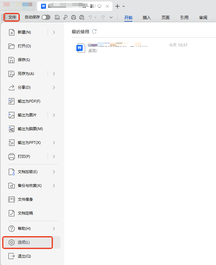Click the print preview icon in the quick toolbar

point(82,17)
